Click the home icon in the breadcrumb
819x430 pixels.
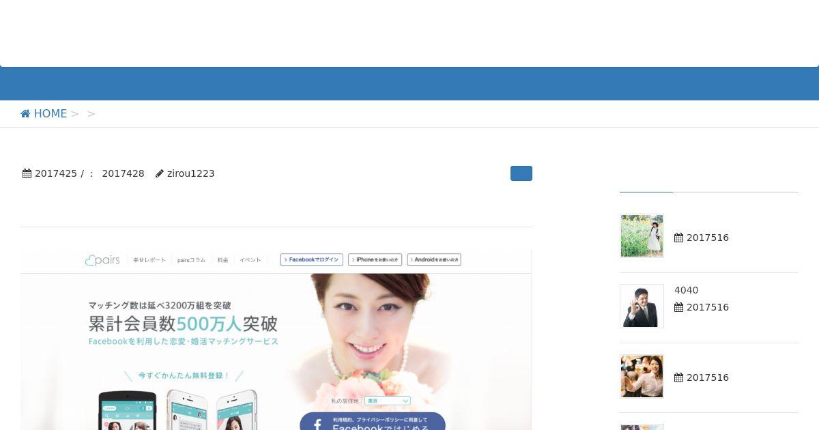25,113
